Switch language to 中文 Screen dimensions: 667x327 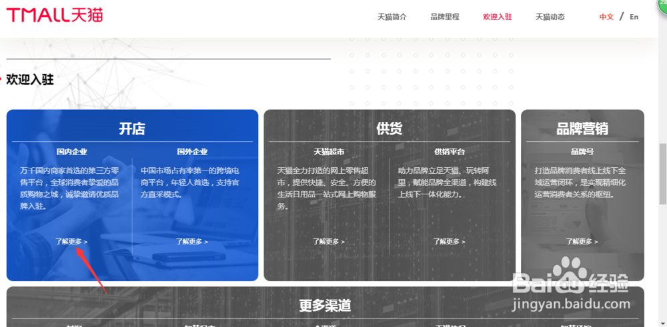(x=606, y=17)
